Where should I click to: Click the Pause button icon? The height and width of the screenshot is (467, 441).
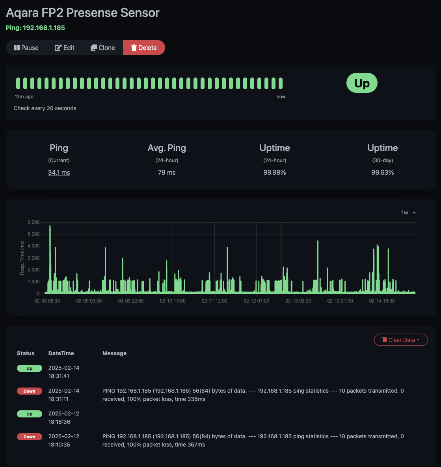[x=17, y=48]
